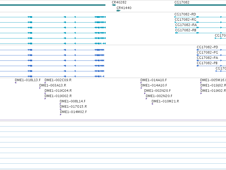Select the CG17082-PB protein label

click(x=207, y=63)
